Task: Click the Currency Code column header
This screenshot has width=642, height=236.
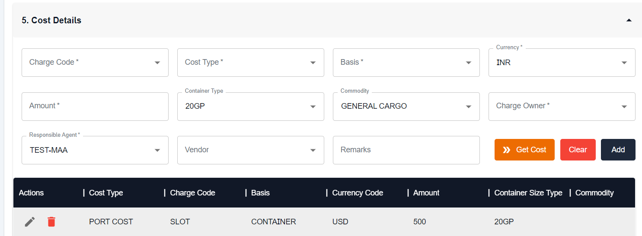Action: [358, 193]
